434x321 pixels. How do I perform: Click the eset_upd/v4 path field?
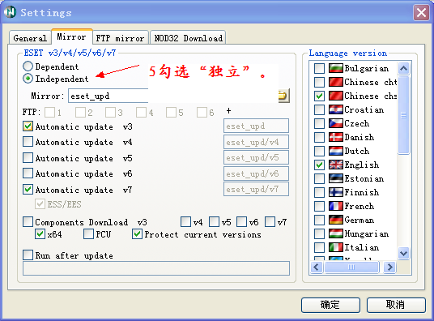(x=256, y=142)
